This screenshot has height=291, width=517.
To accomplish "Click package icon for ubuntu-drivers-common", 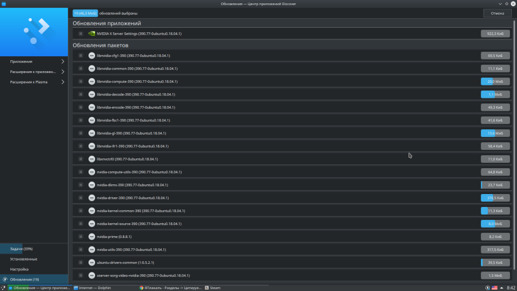I will 92,263.
